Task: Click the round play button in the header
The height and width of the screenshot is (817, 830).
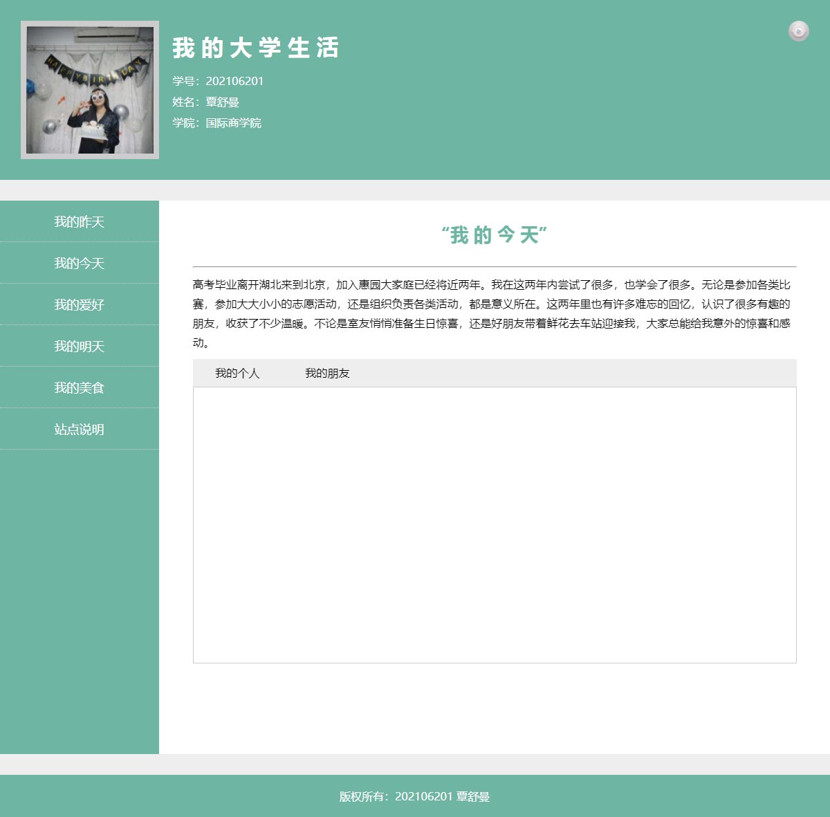Action: [798, 31]
